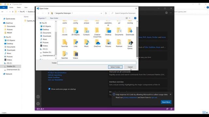Screen dimensions: 209x117
Task: Expand path chevron after Sangeetha Natarajan
Action: tap(72, 13)
